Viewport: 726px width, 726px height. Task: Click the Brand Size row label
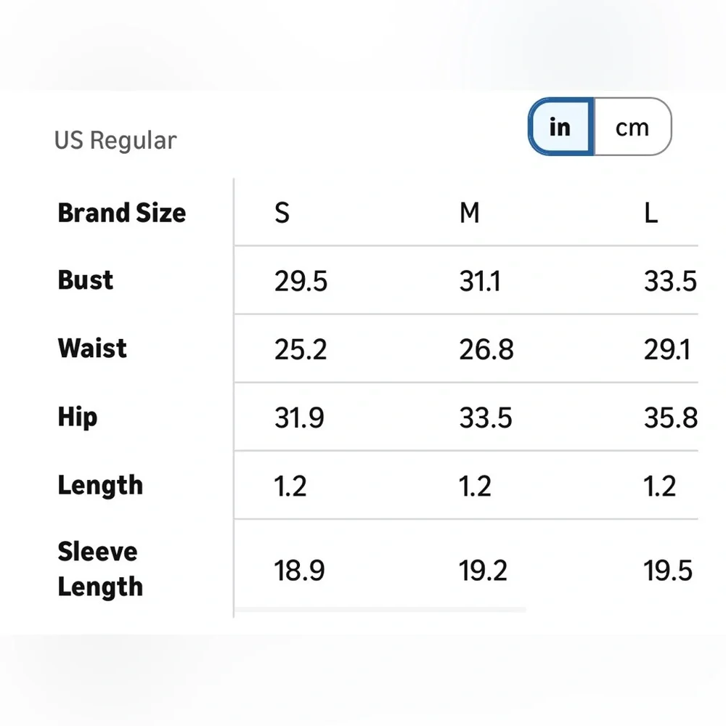(x=122, y=213)
